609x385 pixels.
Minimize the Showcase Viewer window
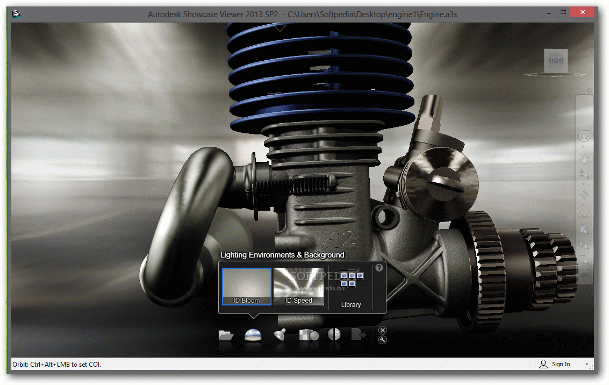(549, 13)
